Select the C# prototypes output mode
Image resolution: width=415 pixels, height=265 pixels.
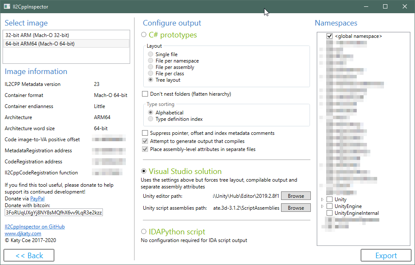144,35
